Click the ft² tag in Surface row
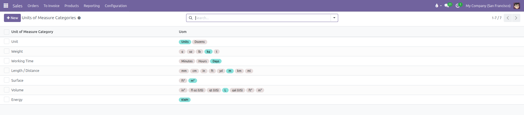The width and height of the screenshot is (524, 115). [183, 81]
